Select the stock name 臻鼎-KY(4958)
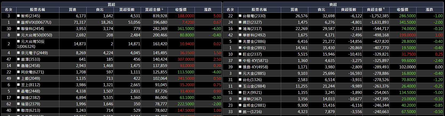Screen dimensions: 445x116 [255, 67]
